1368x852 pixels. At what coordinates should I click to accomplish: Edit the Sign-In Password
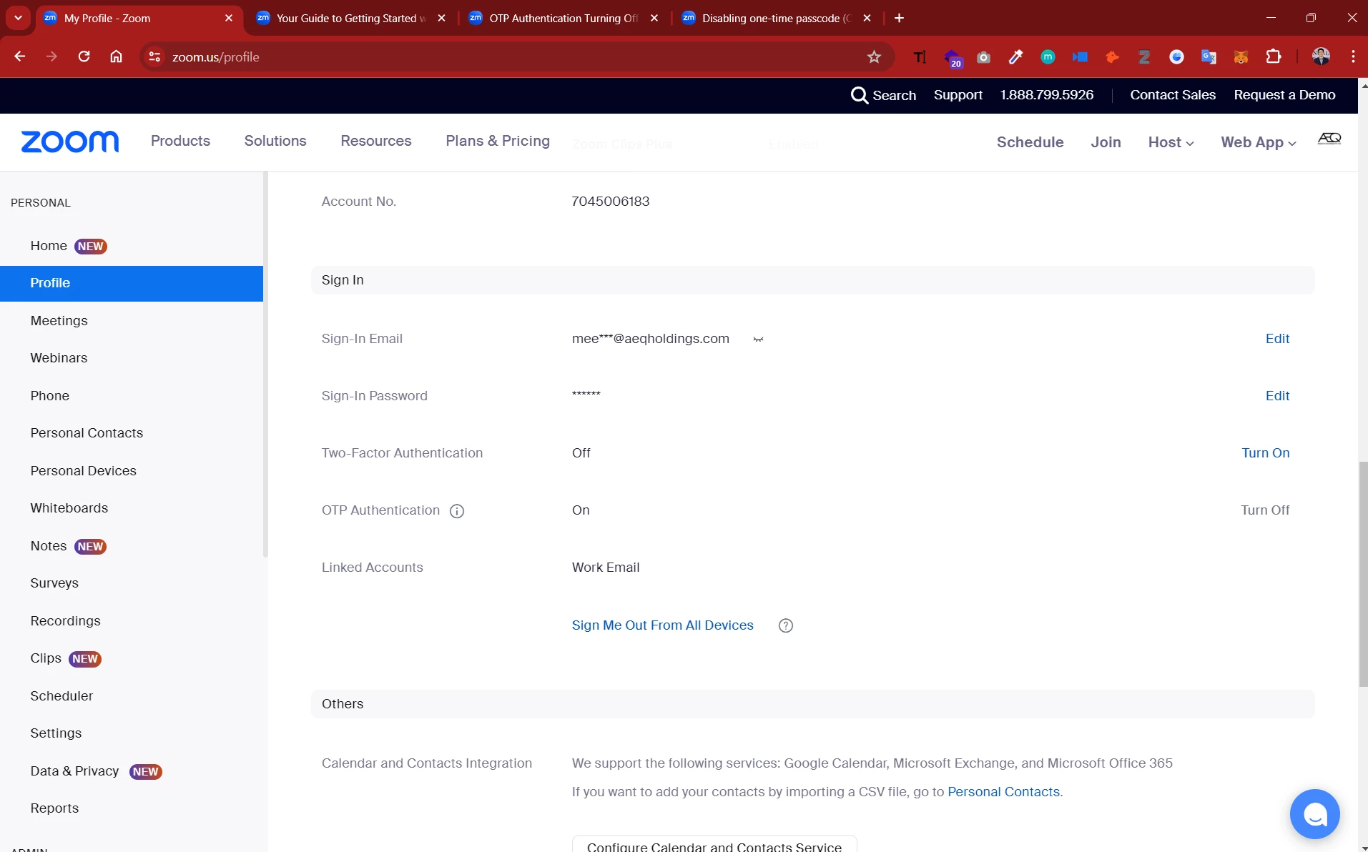pyautogui.click(x=1277, y=396)
